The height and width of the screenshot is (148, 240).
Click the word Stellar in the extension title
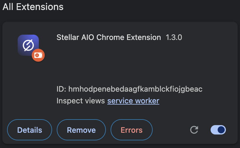point(66,38)
